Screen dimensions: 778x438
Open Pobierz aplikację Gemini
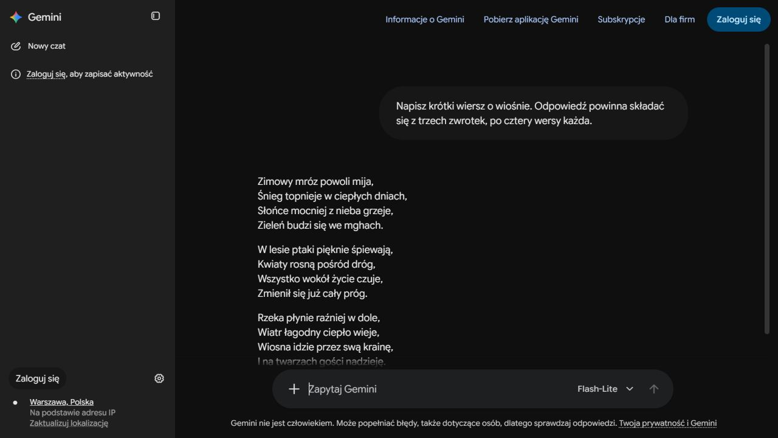coord(531,19)
